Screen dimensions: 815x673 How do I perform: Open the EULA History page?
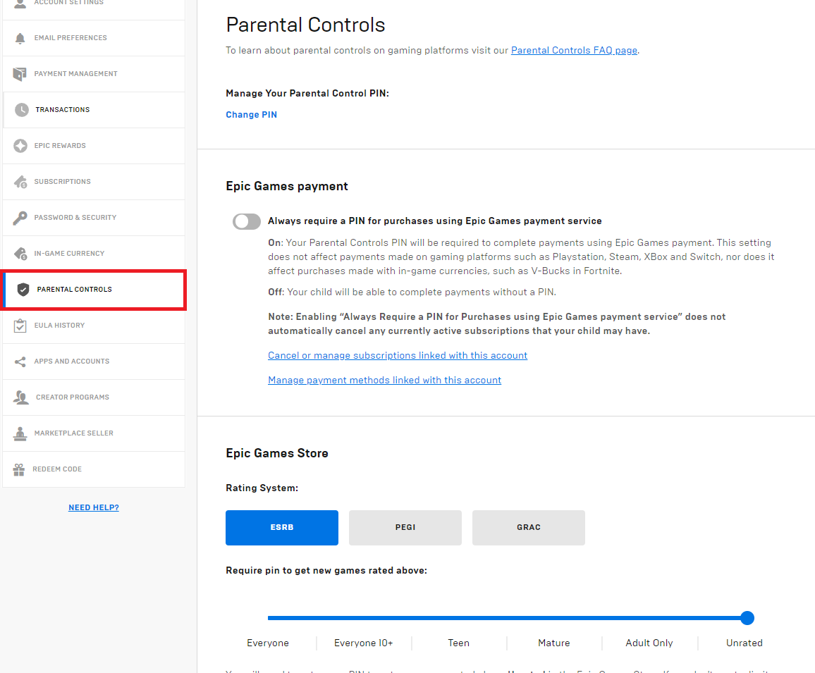tap(59, 326)
